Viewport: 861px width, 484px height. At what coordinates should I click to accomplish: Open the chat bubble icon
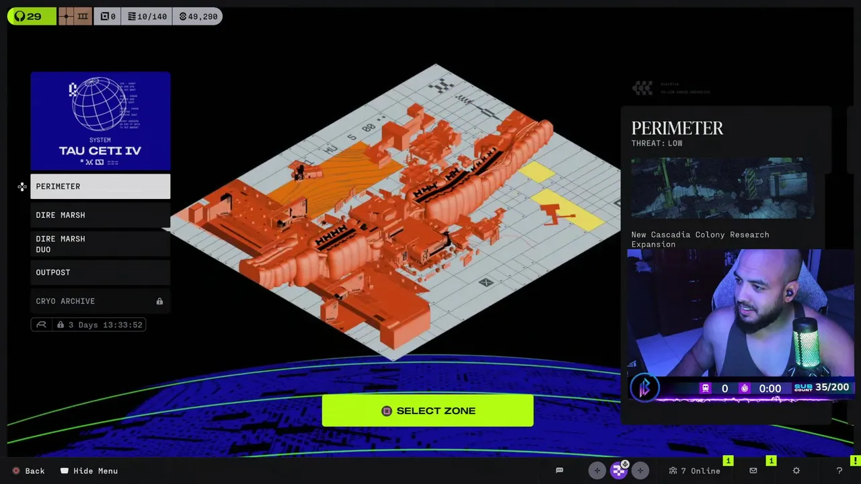[559, 471]
